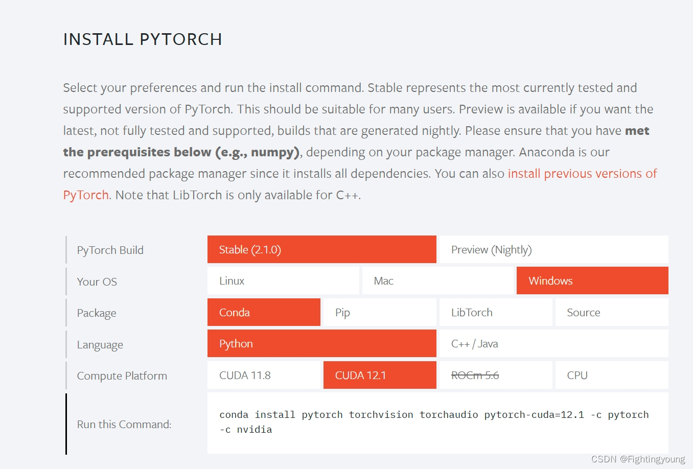Switch to the Preview (Nightly) build
Image resolution: width=693 pixels, height=469 pixels.
(553, 249)
